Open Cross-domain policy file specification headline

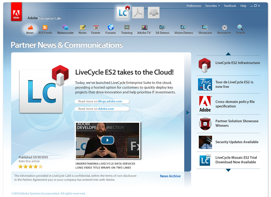[235, 104]
